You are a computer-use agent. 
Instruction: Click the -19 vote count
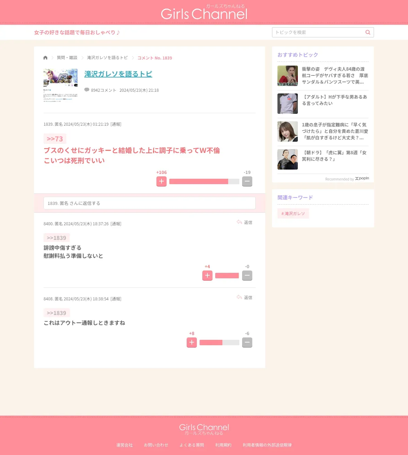[x=247, y=172]
